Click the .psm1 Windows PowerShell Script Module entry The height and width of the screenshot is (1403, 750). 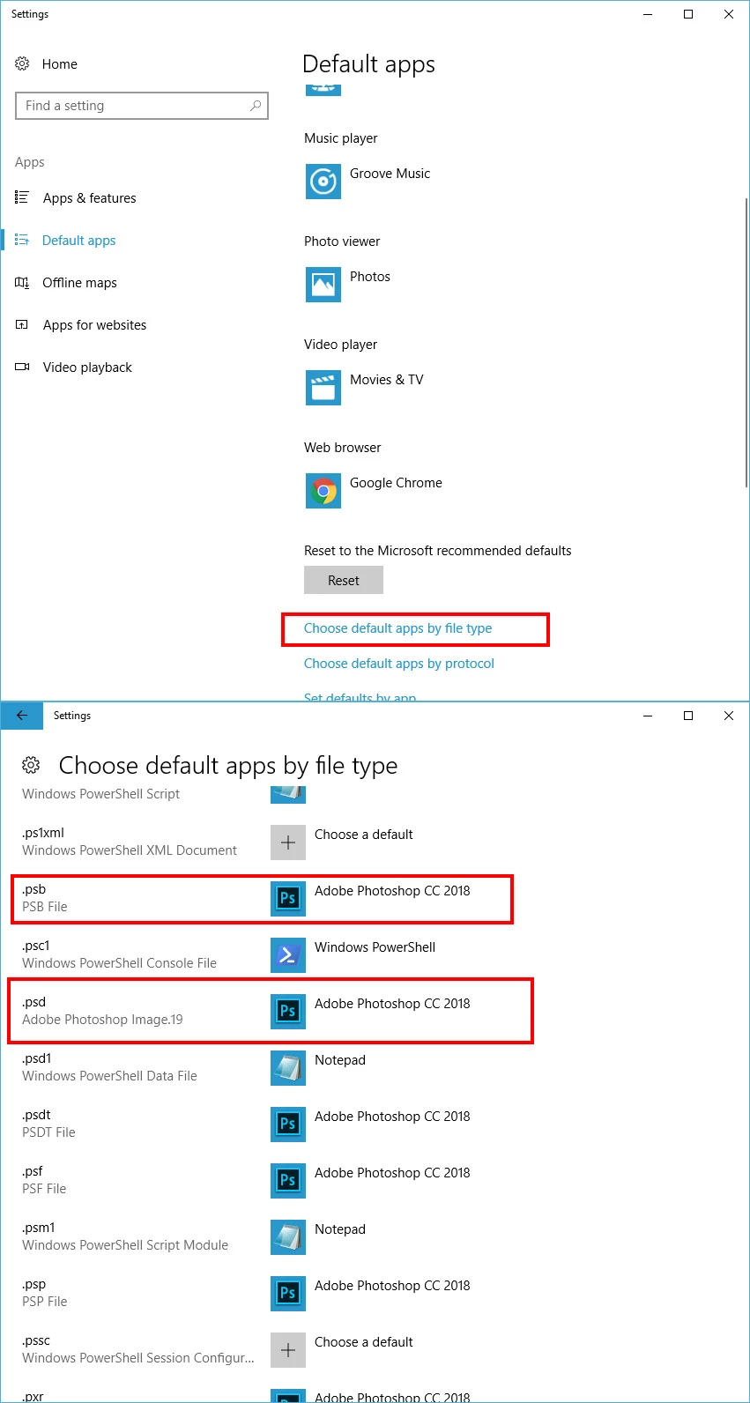[125, 1236]
